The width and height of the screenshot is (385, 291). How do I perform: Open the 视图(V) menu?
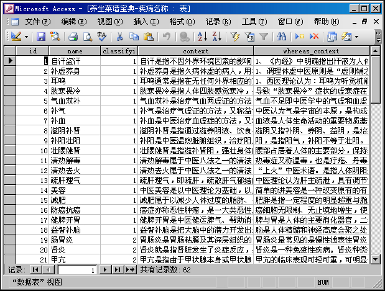tap(110, 22)
